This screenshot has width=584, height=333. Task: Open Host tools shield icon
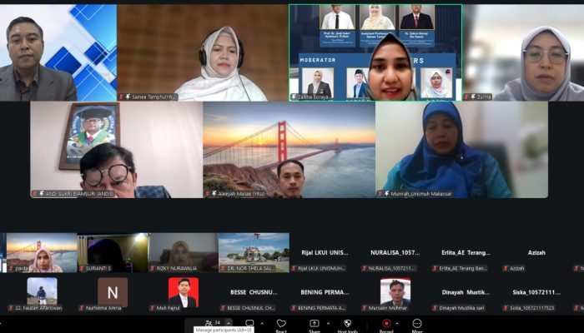348,323
